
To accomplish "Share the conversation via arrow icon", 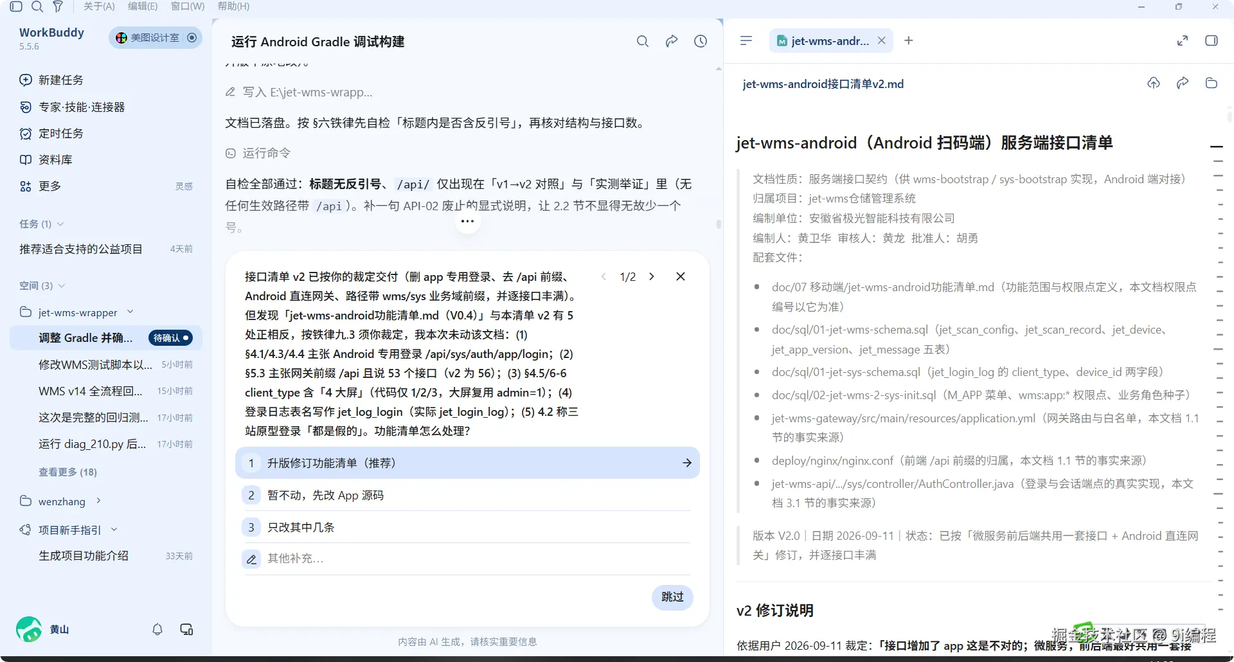I will point(672,41).
